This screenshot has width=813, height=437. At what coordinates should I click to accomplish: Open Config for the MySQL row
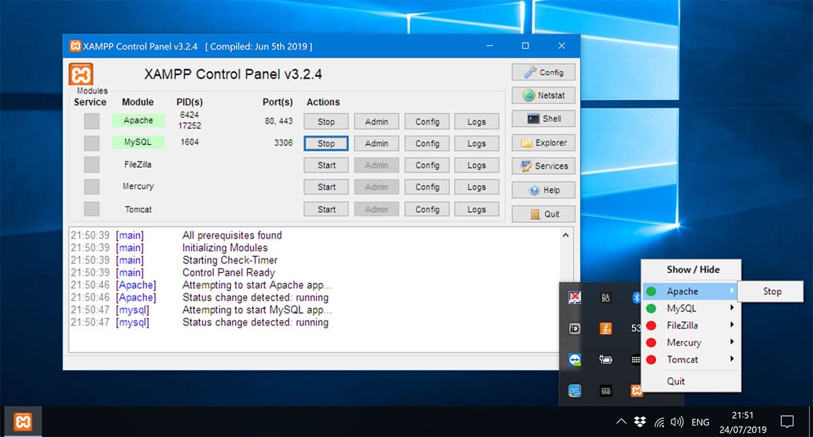tap(428, 144)
